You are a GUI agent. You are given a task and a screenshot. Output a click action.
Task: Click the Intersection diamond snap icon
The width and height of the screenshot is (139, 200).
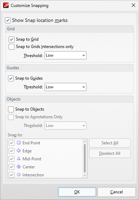[19, 175]
